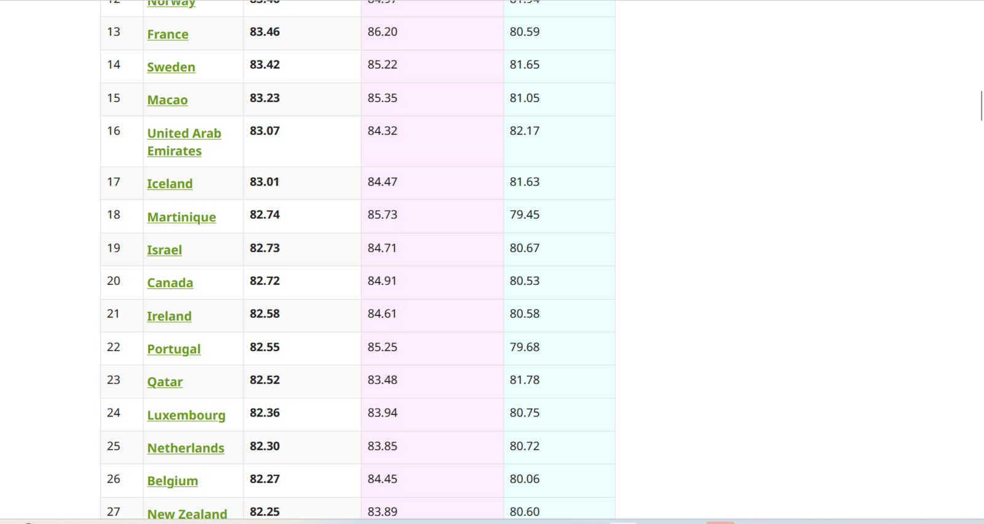Select Netherlands' overall value 82.30
The height and width of the screenshot is (524, 984).
(x=264, y=446)
